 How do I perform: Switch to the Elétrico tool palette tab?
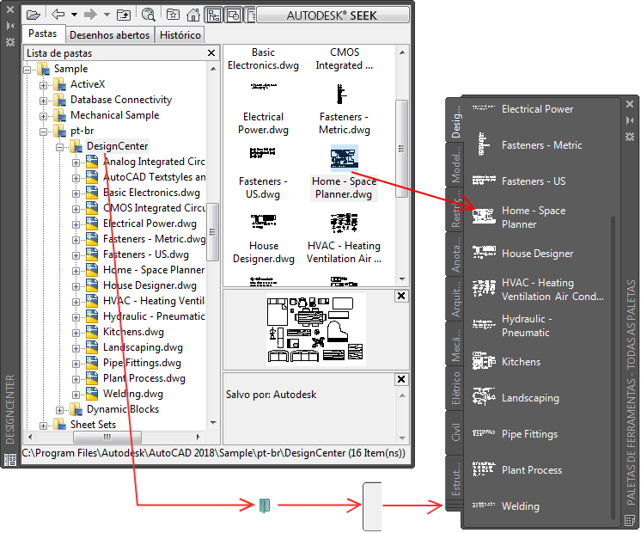pos(455,389)
